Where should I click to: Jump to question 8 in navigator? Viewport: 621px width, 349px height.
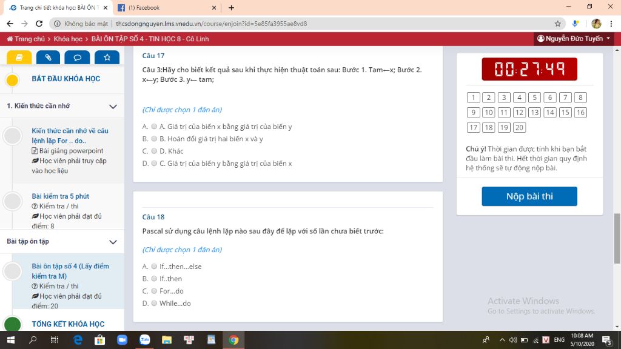pos(580,98)
